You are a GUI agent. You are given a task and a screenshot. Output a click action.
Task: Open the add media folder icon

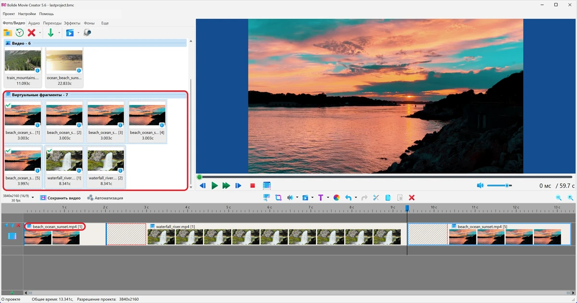8,33
